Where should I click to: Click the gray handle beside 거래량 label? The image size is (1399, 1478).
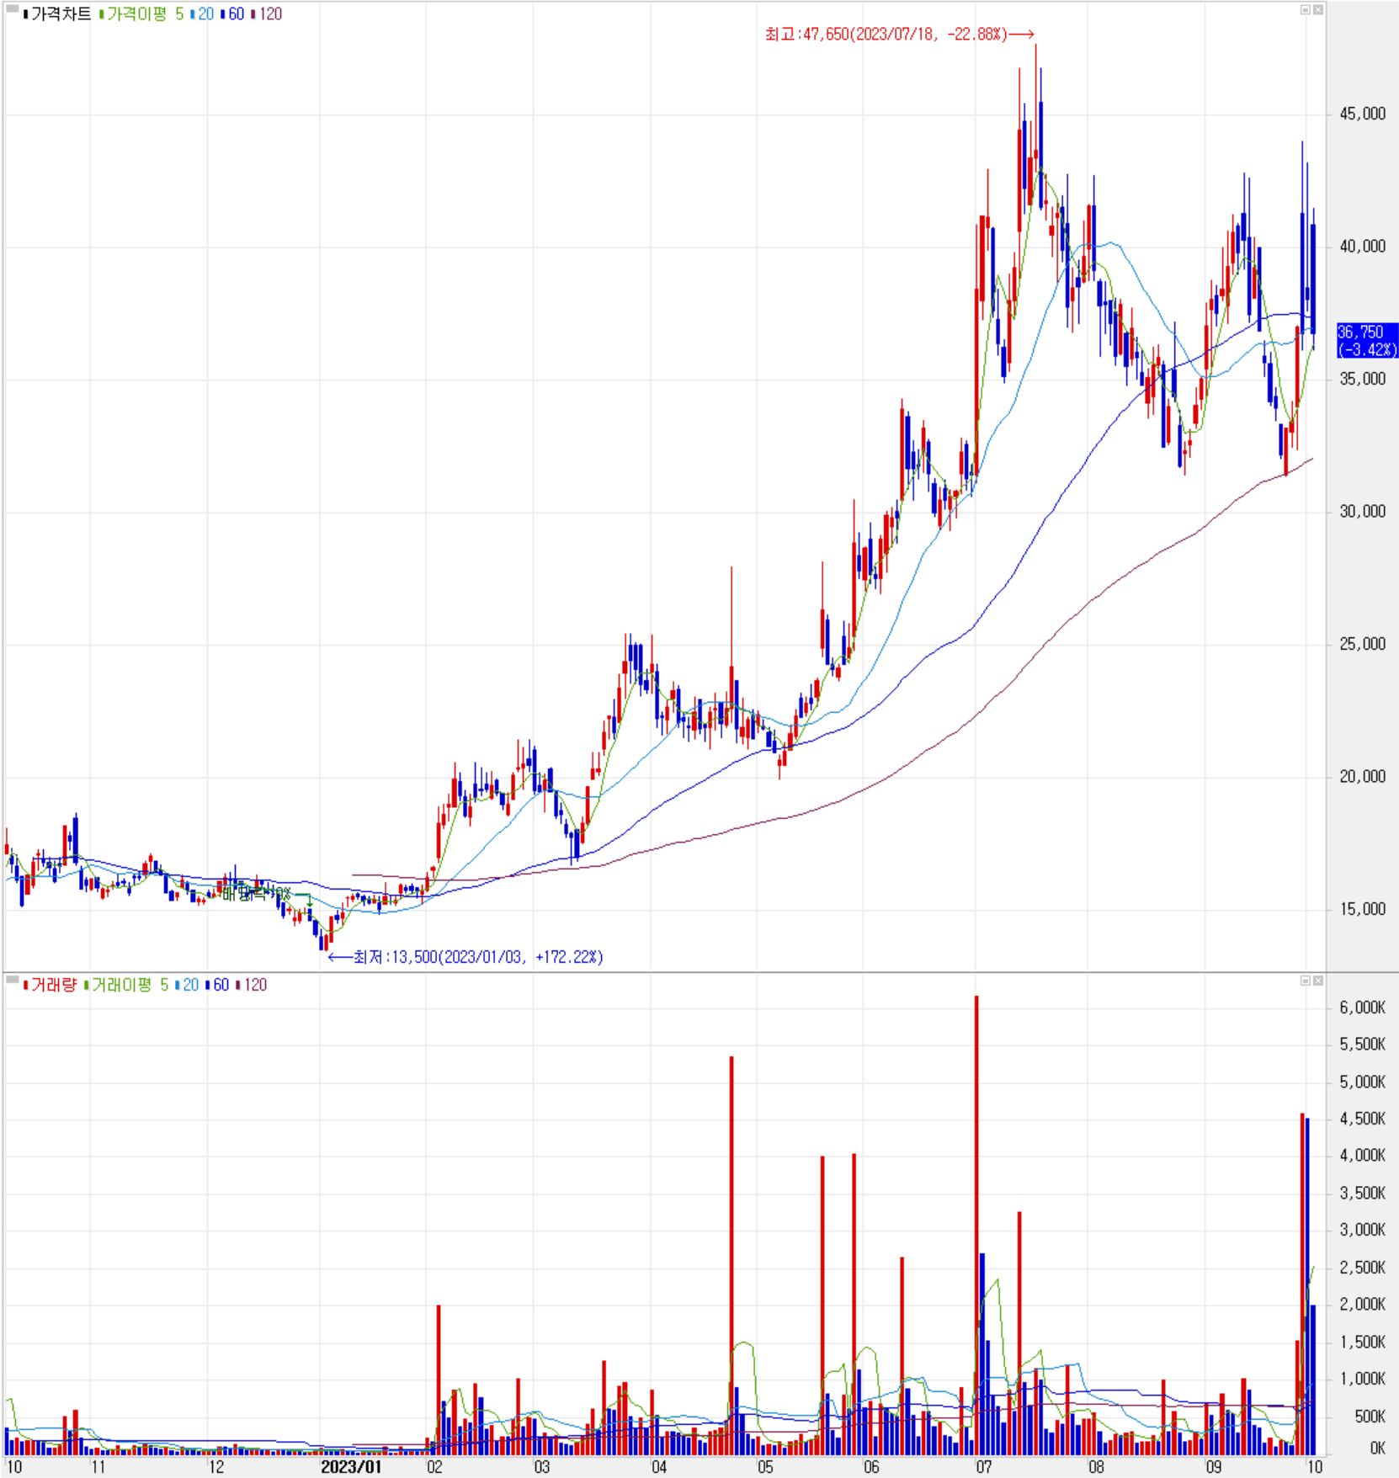(12, 980)
